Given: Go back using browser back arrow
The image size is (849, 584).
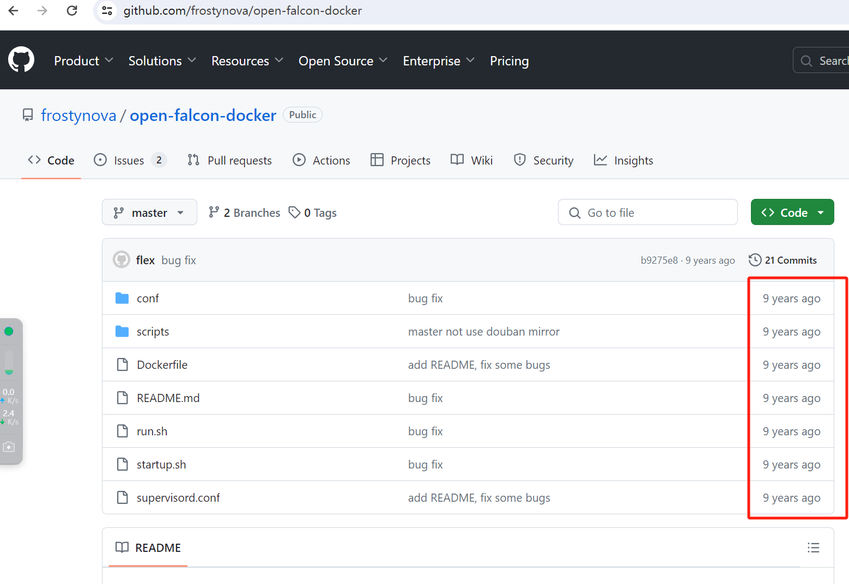Looking at the screenshot, I should pos(14,10).
